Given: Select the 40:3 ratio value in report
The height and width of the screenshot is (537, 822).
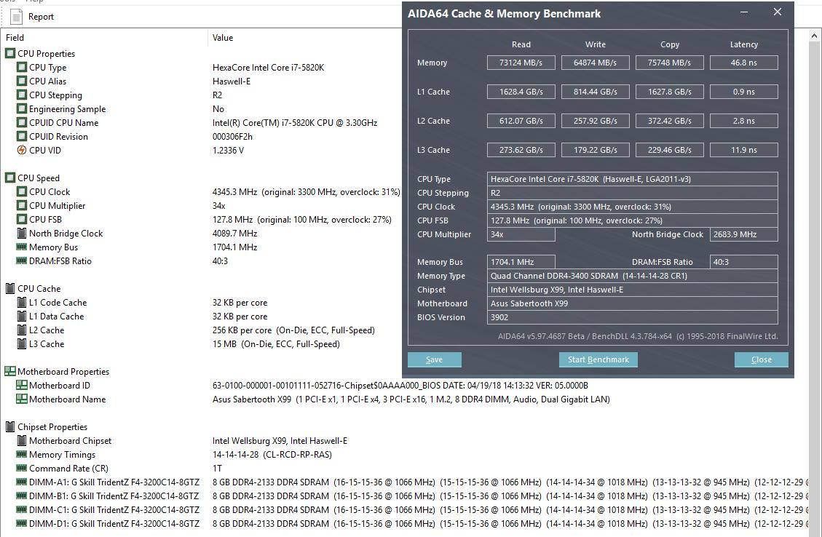Looking at the screenshot, I should point(220,261).
